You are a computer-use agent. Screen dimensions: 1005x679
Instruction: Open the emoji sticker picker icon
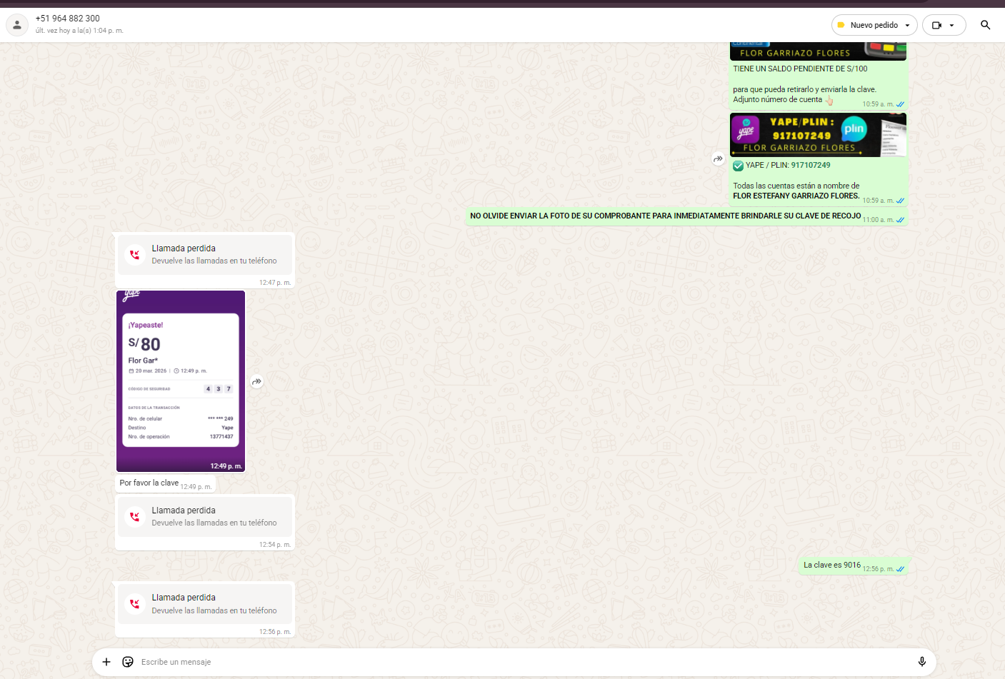tap(128, 662)
